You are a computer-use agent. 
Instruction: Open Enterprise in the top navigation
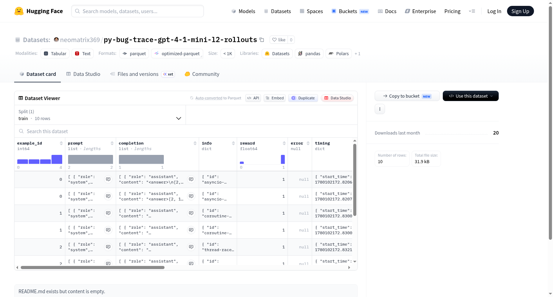[420, 11]
